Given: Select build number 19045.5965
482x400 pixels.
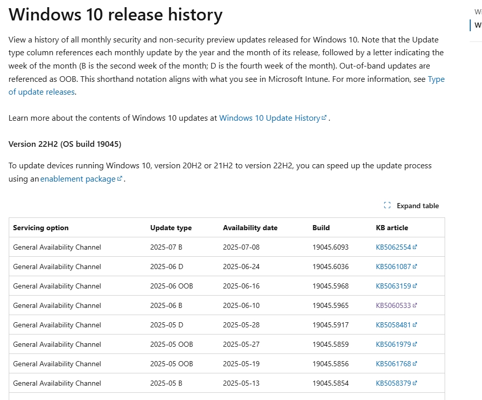Looking at the screenshot, I should click(330, 305).
